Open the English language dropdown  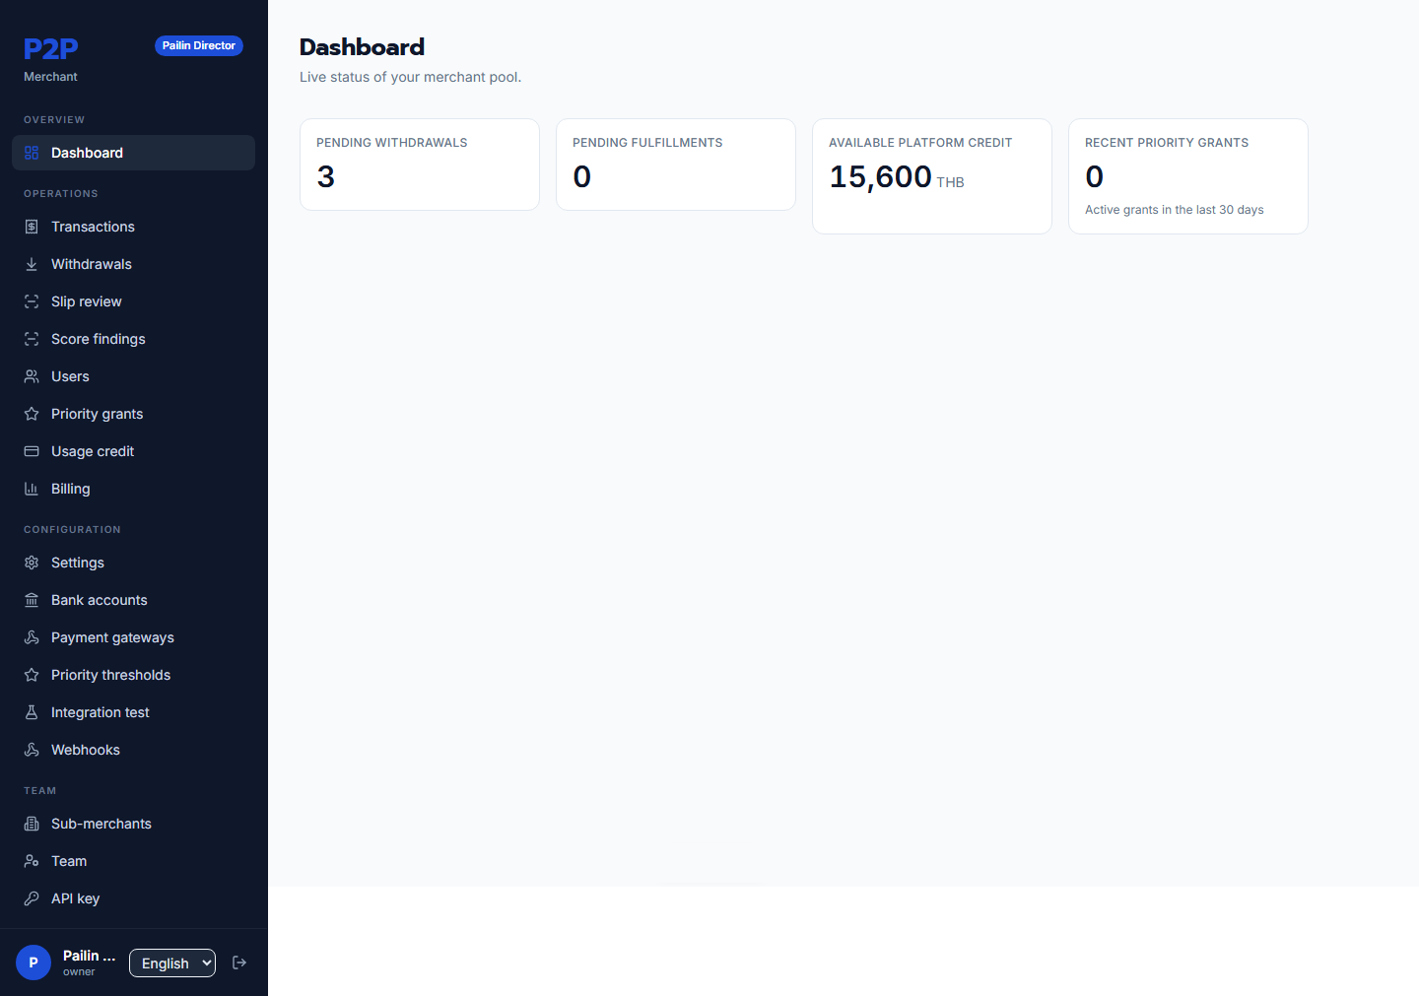pyautogui.click(x=172, y=963)
